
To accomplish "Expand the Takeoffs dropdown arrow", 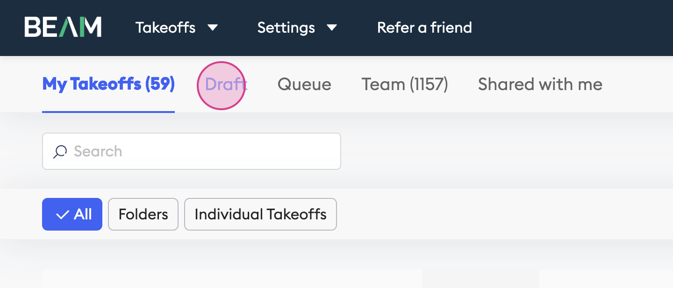I will point(213,28).
